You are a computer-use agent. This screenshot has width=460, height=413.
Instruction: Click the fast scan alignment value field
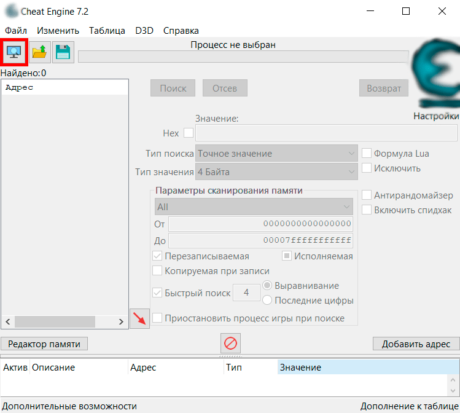[x=246, y=293]
